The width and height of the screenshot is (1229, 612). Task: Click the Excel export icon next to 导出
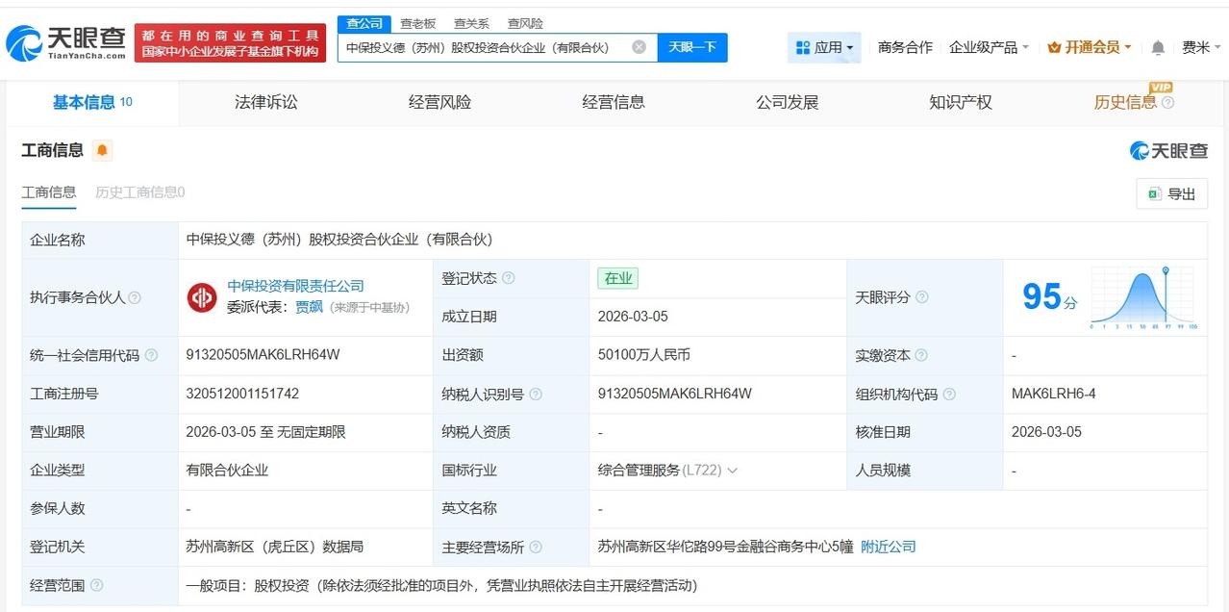click(1152, 193)
